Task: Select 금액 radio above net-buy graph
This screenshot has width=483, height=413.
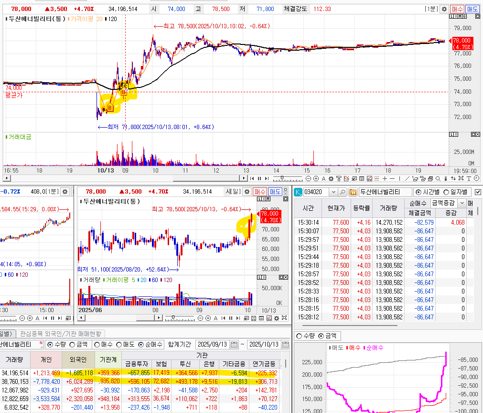Action: [x=321, y=336]
